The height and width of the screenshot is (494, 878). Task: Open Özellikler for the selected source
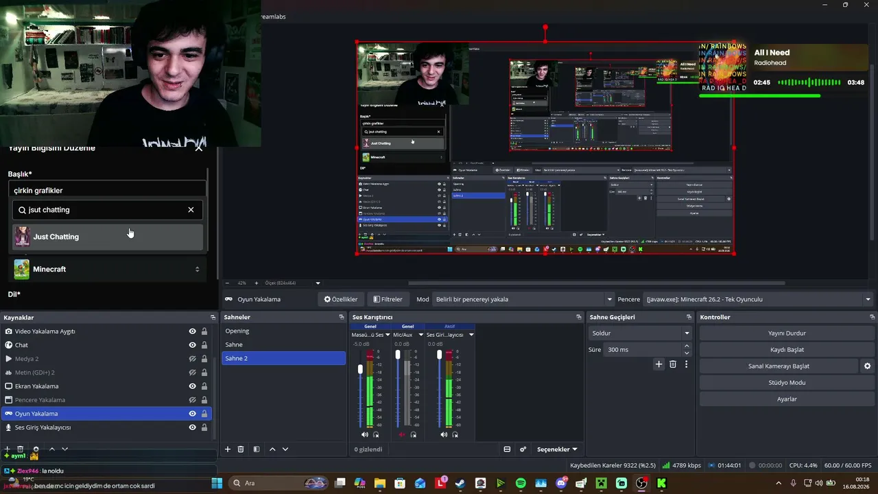(341, 299)
